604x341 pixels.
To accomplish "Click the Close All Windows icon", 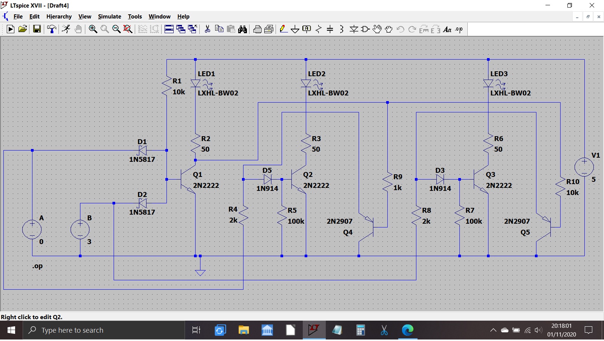I will 193,29.
